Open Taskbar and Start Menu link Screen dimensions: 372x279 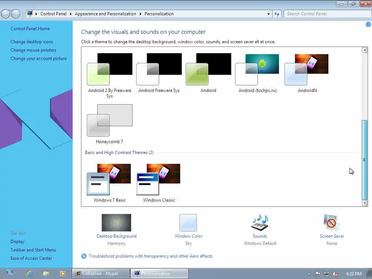click(x=33, y=250)
